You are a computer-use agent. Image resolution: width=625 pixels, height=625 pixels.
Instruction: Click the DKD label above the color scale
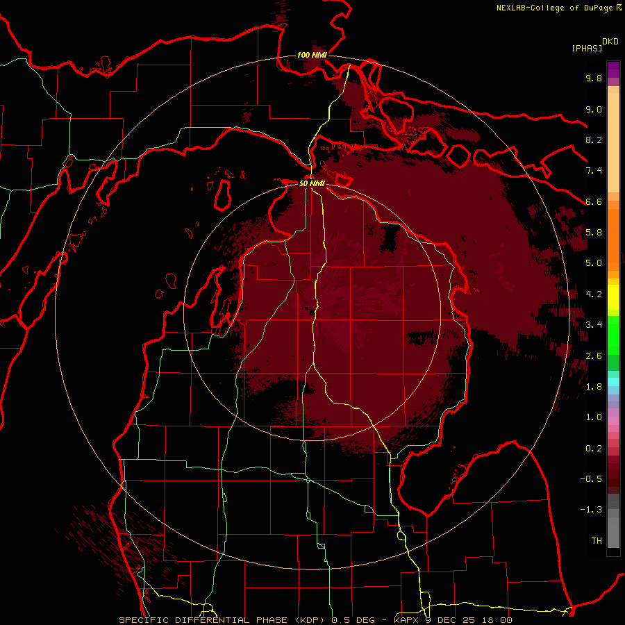click(x=610, y=42)
